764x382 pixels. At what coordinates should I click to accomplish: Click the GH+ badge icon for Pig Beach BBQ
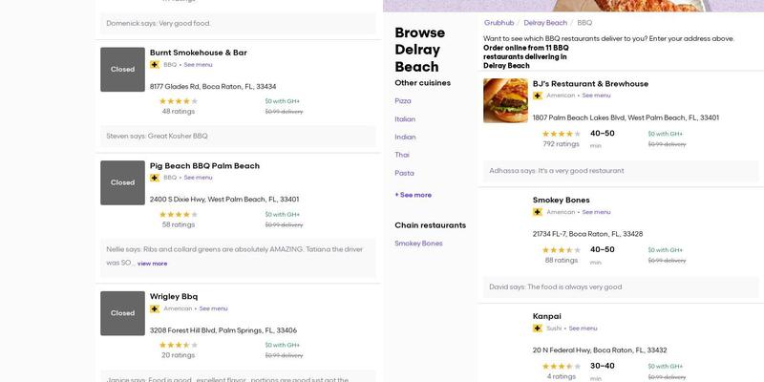point(155,178)
